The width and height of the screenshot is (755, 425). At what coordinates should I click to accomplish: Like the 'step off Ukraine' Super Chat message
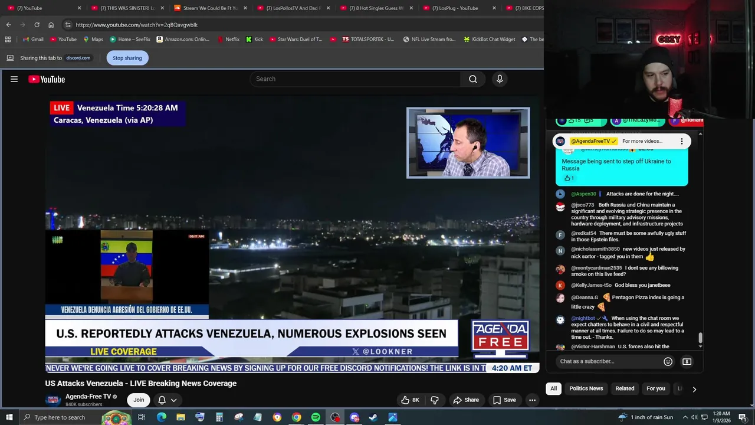(567, 178)
